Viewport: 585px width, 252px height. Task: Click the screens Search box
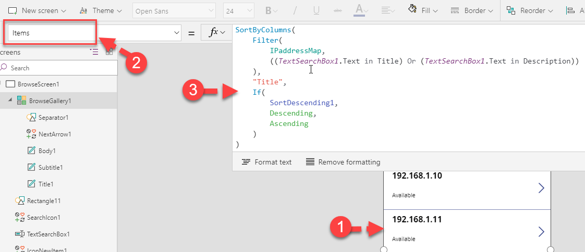[59, 68]
